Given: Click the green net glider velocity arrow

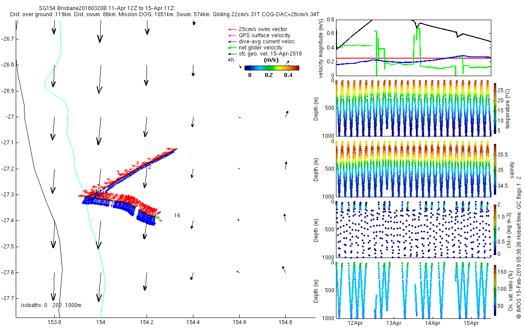Looking at the screenshot, I should (x=231, y=48).
